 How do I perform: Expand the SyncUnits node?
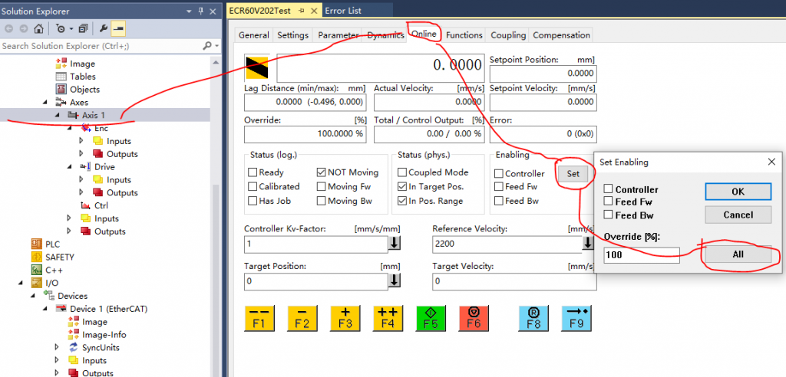pyautogui.click(x=57, y=347)
